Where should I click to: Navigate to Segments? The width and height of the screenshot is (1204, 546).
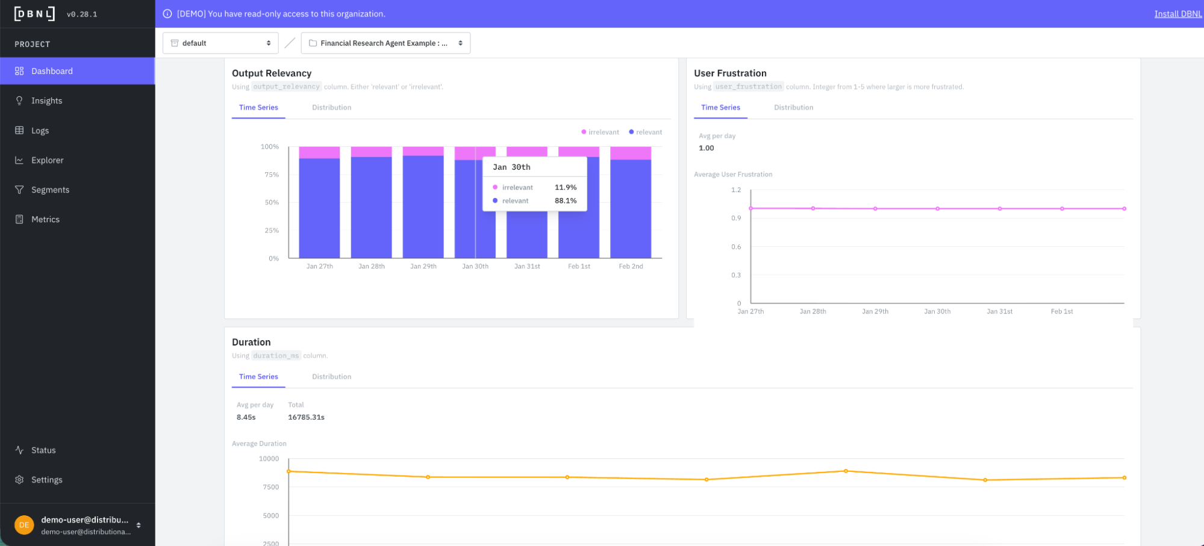(x=51, y=190)
